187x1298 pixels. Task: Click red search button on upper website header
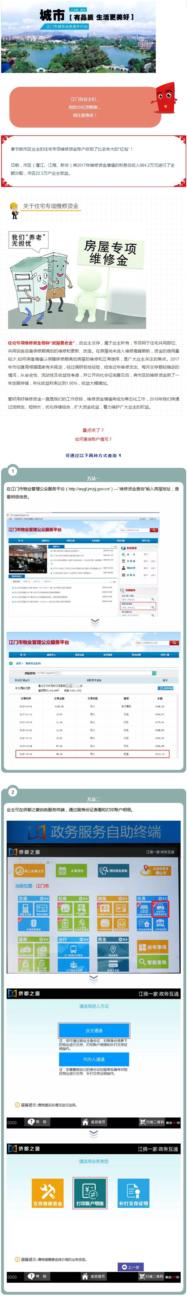[x=153, y=530]
